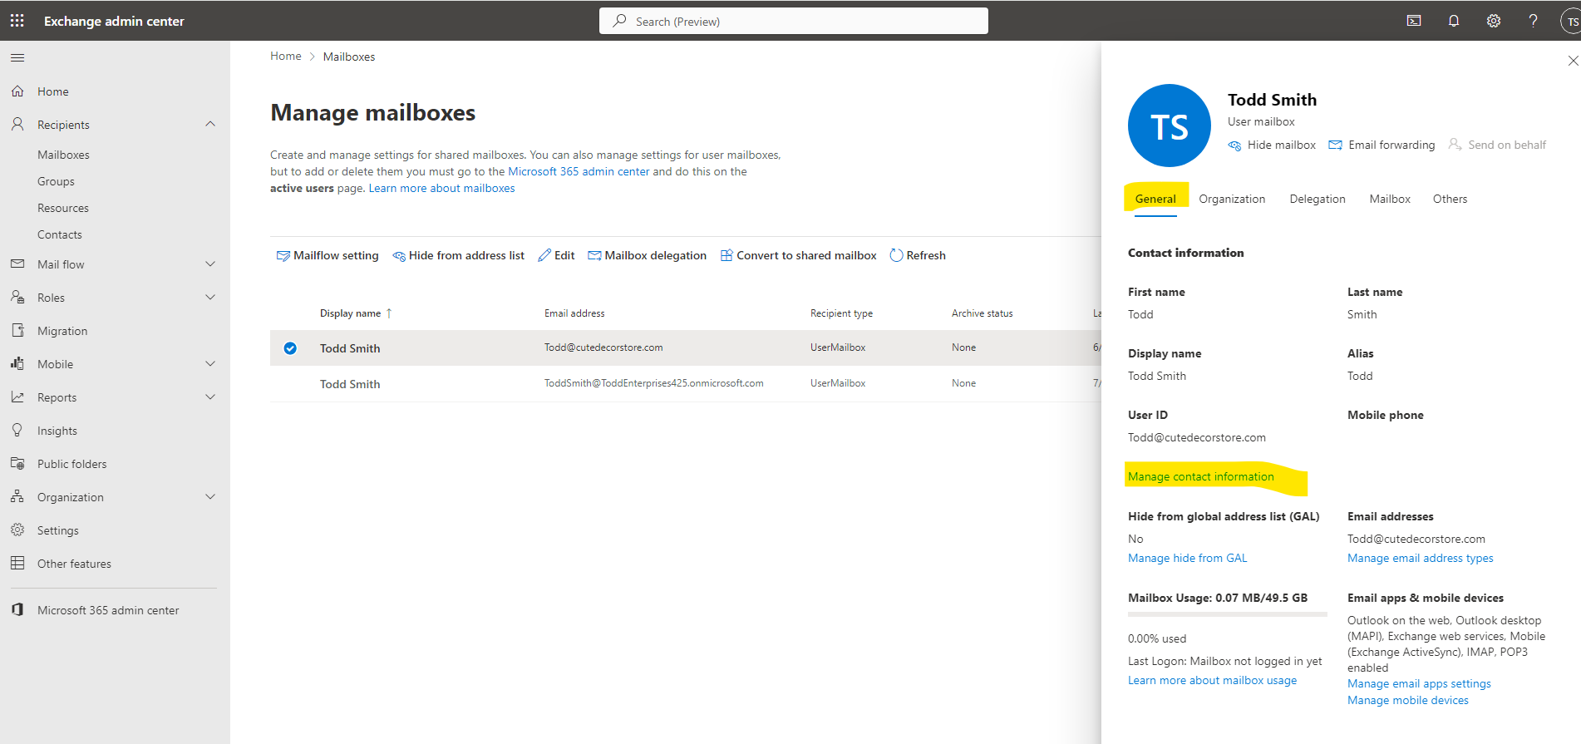Switch to the Organization tab
Image resolution: width=1581 pixels, height=744 pixels.
coord(1232,199)
